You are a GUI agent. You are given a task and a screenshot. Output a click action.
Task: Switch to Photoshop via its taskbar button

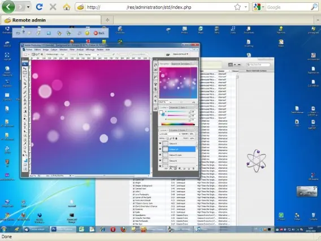click(63, 229)
